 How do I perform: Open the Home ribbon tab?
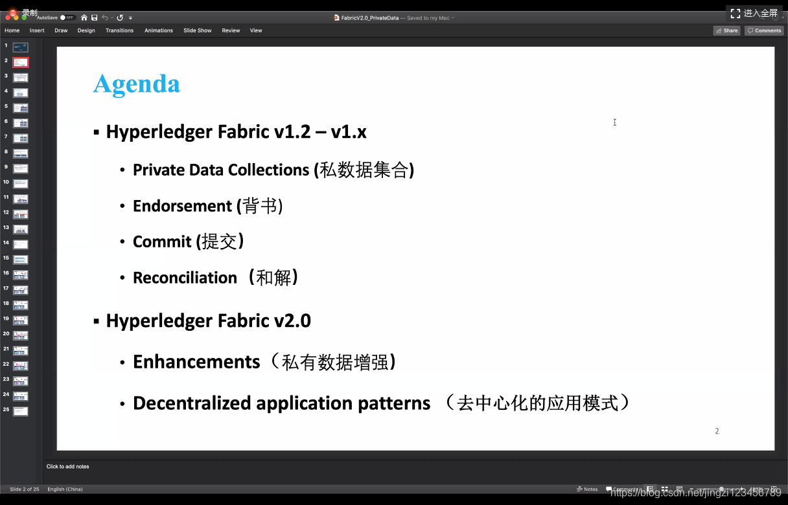[x=12, y=30]
